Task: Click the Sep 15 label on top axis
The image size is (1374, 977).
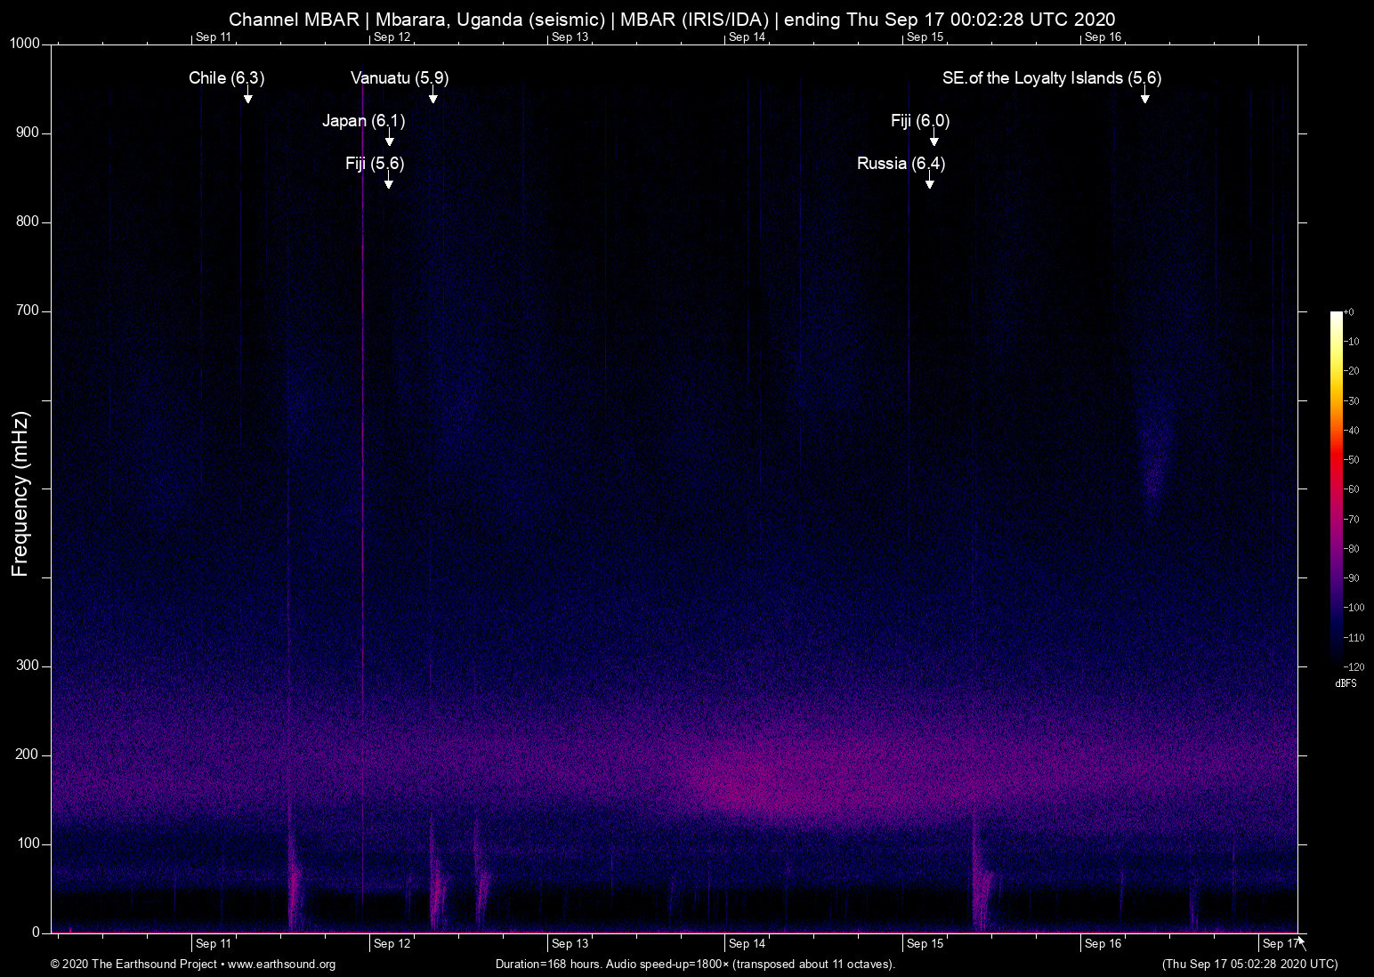Action: click(925, 37)
